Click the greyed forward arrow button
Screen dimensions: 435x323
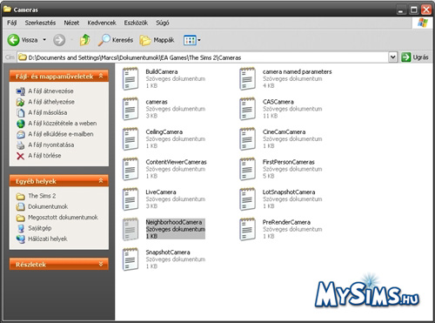(59, 40)
